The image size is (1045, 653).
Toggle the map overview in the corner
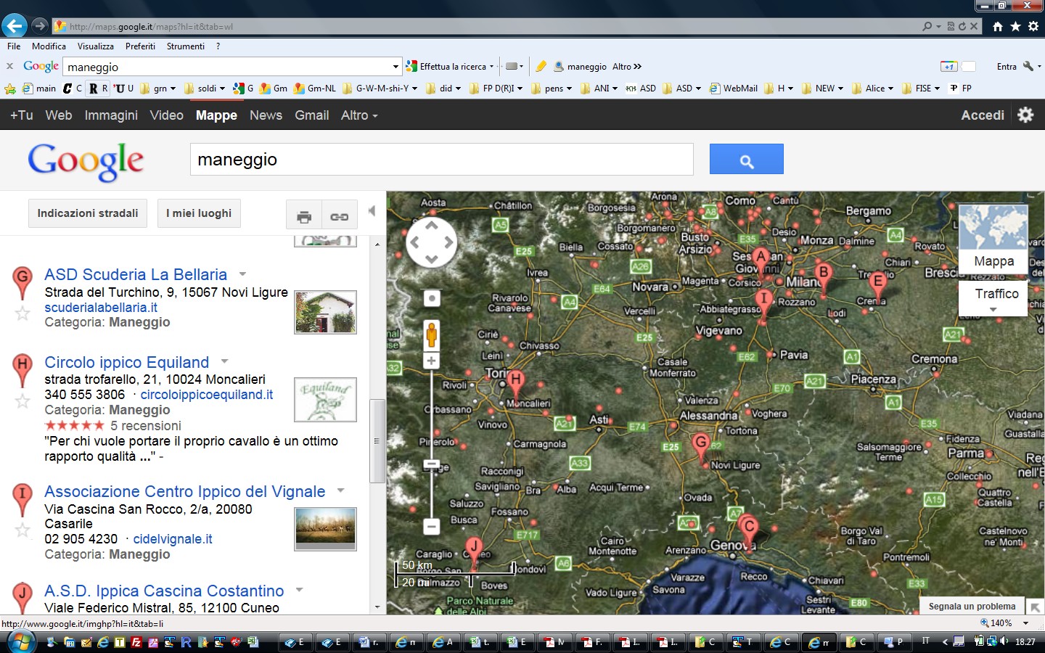(1035, 607)
